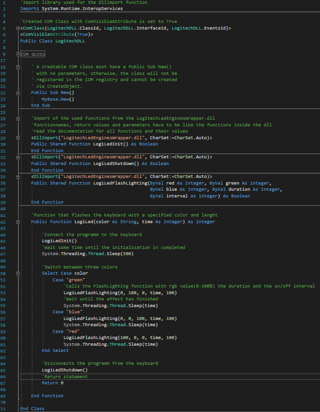The height and width of the screenshot is (412, 320).
Task: Click the Imports System.Runtime.InteropServices line
Action: 71,9
